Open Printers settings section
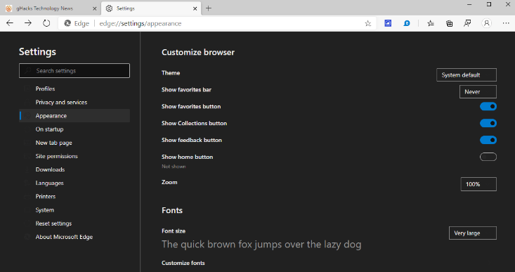The image size is (515, 272). tap(74, 197)
